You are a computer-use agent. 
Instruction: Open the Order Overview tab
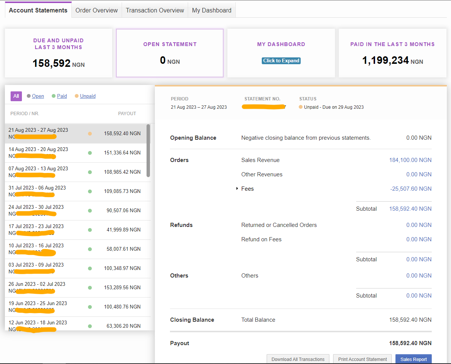pyautogui.click(x=97, y=10)
